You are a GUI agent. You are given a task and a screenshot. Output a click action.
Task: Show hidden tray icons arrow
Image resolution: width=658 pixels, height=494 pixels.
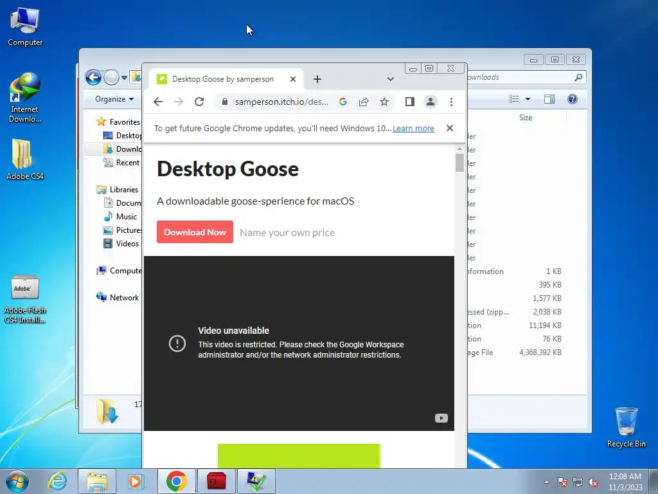click(546, 482)
